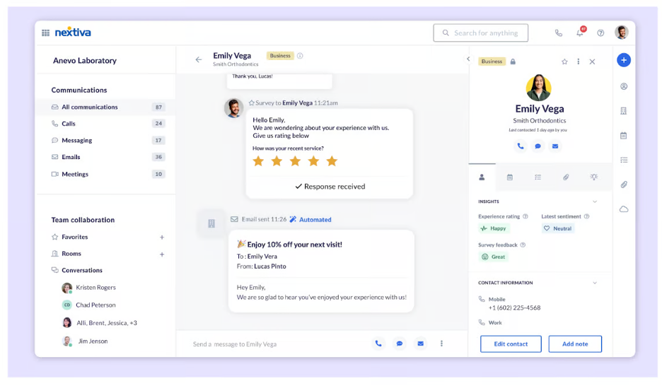Click the Search for anything field
662x386 pixels.
click(480, 33)
